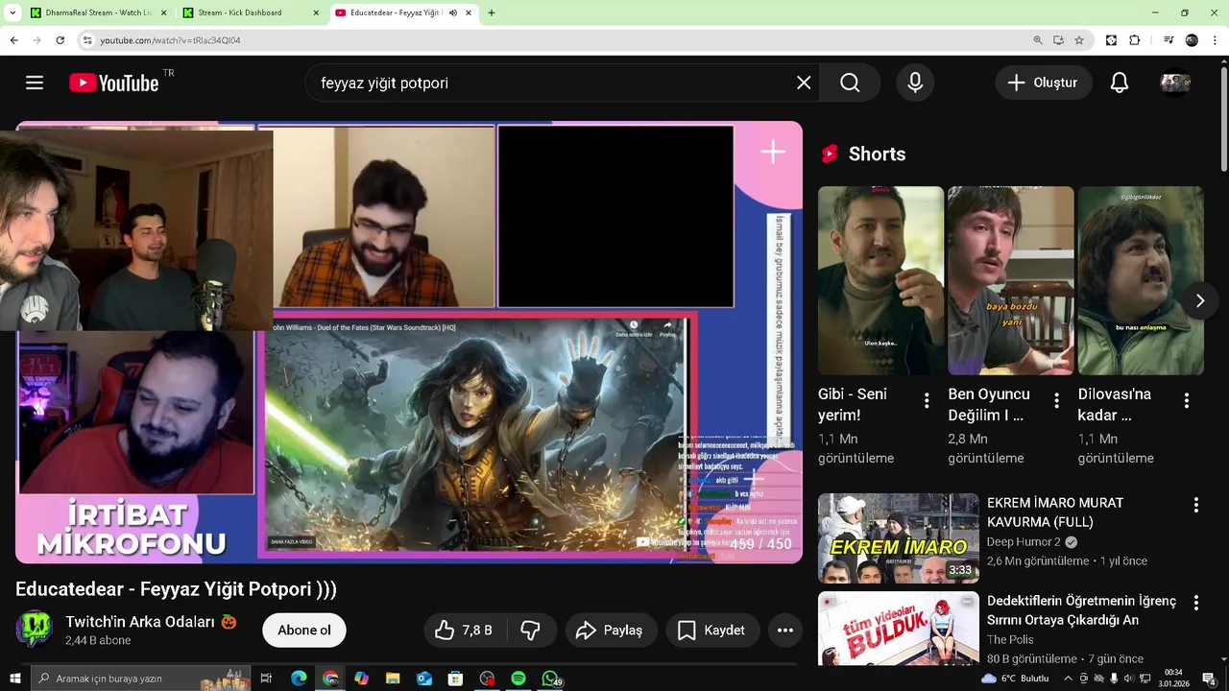Open 'baya bozdu yani' short thumbnail
1229x691 pixels.
pyautogui.click(x=1010, y=280)
